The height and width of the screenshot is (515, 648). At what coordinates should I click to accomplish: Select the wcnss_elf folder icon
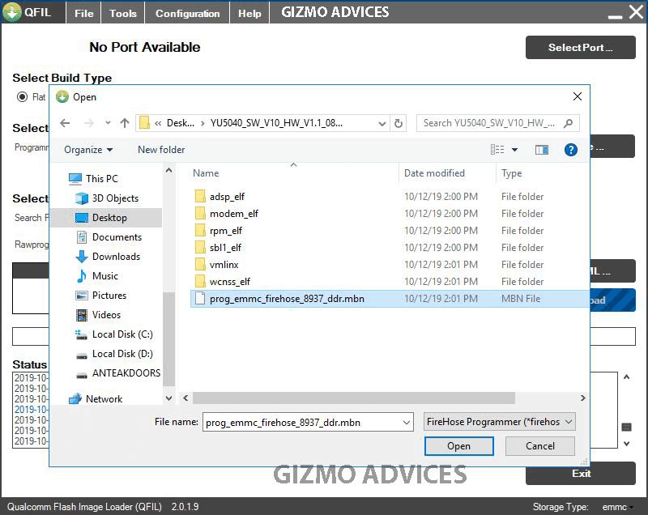coord(200,281)
